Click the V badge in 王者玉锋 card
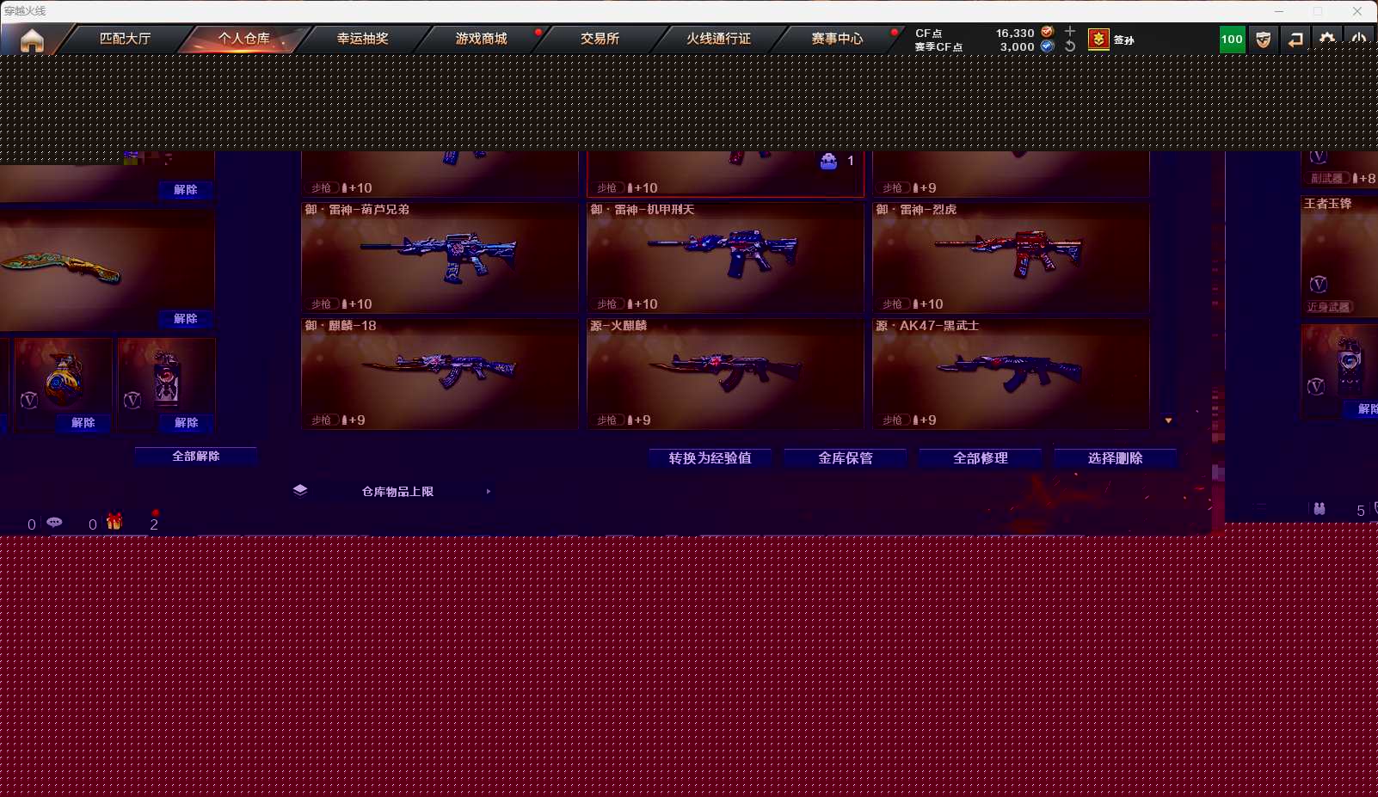Screen dimensions: 1378x797 click(x=1319, y=285)
